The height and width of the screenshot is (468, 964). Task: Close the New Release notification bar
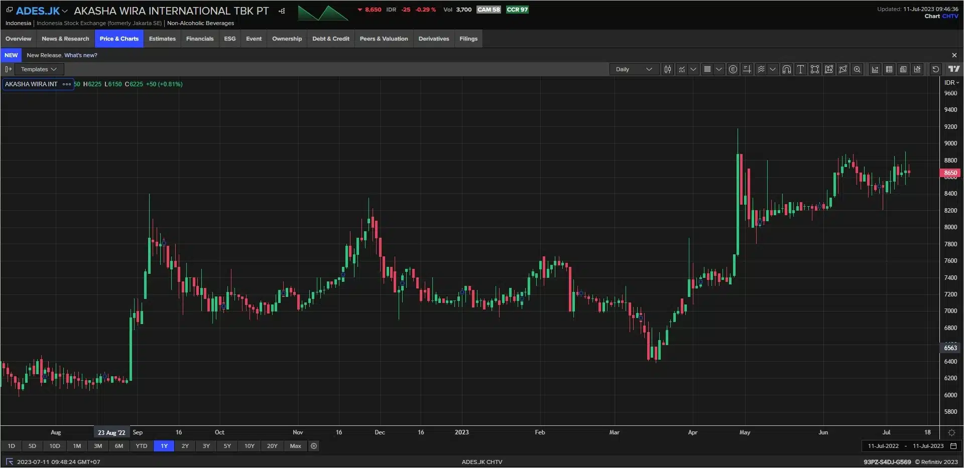click(x=954, y=55)
